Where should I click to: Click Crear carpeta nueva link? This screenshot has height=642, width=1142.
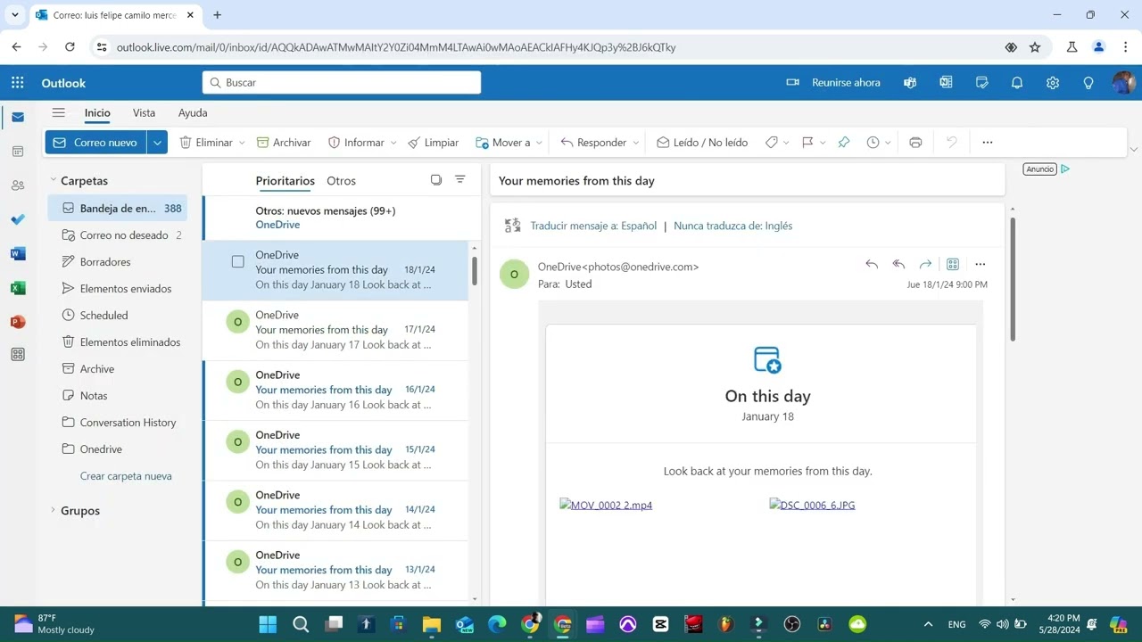126,476
